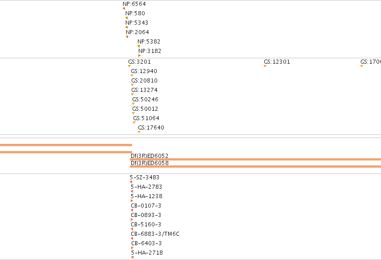Click the GS:17640 feature label

(x=151, y=128)
